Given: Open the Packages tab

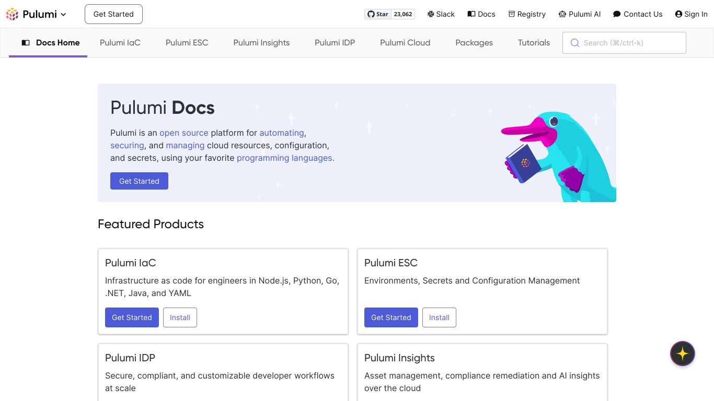Looking at the screenshot, I should (x=474, y=43).
